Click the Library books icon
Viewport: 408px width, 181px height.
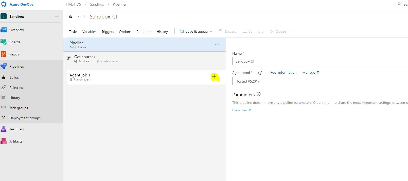click(x=4, y=98)
